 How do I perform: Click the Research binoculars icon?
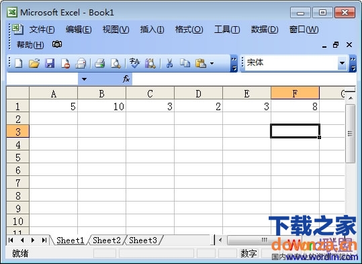(x=150, y=63)
